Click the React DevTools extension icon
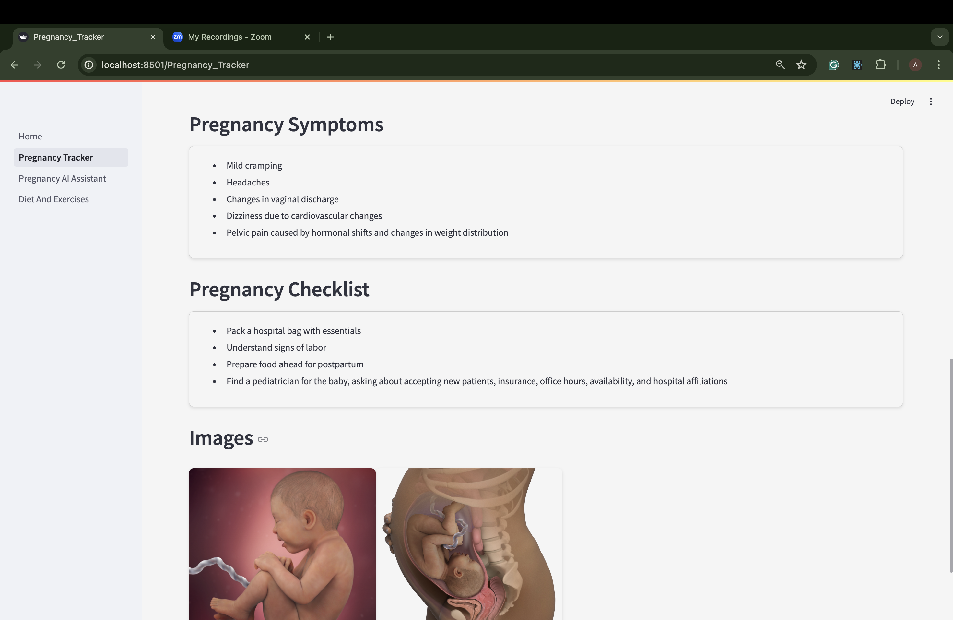This screenshot has height=620, width=953. (x=857, y=65)
